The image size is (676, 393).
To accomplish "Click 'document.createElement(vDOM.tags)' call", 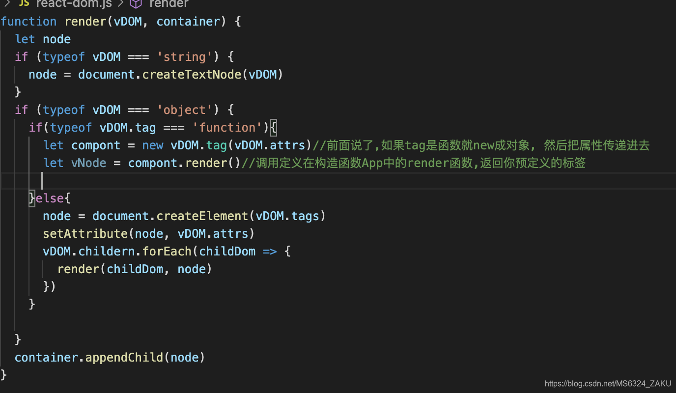I will 209,216.
